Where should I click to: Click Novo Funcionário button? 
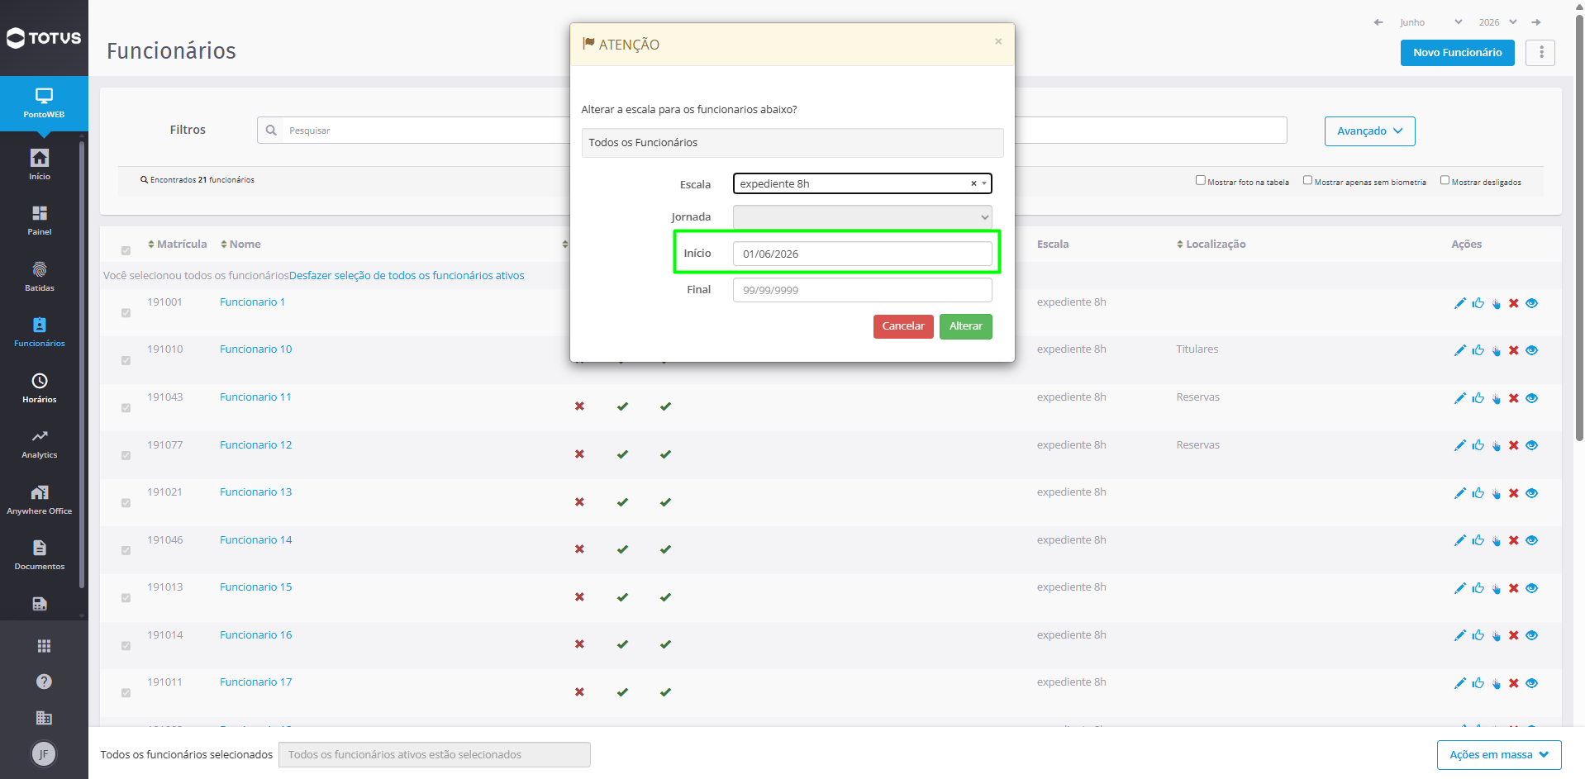1457,52
